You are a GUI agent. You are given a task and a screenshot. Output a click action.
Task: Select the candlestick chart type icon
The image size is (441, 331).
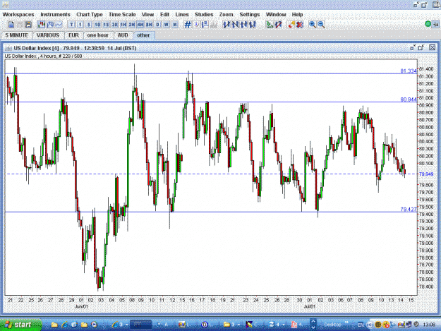tap(41, 25)
